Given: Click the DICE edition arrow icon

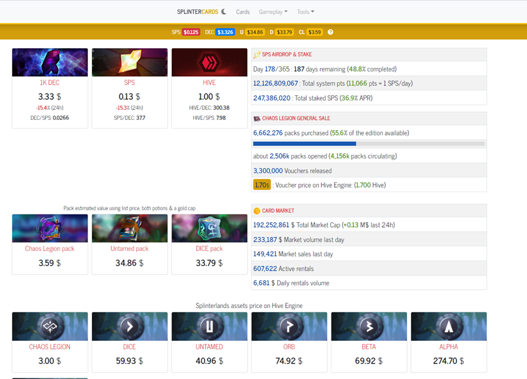Looking at the screenshot, I should pyautogui.click(x=129, y=326).
